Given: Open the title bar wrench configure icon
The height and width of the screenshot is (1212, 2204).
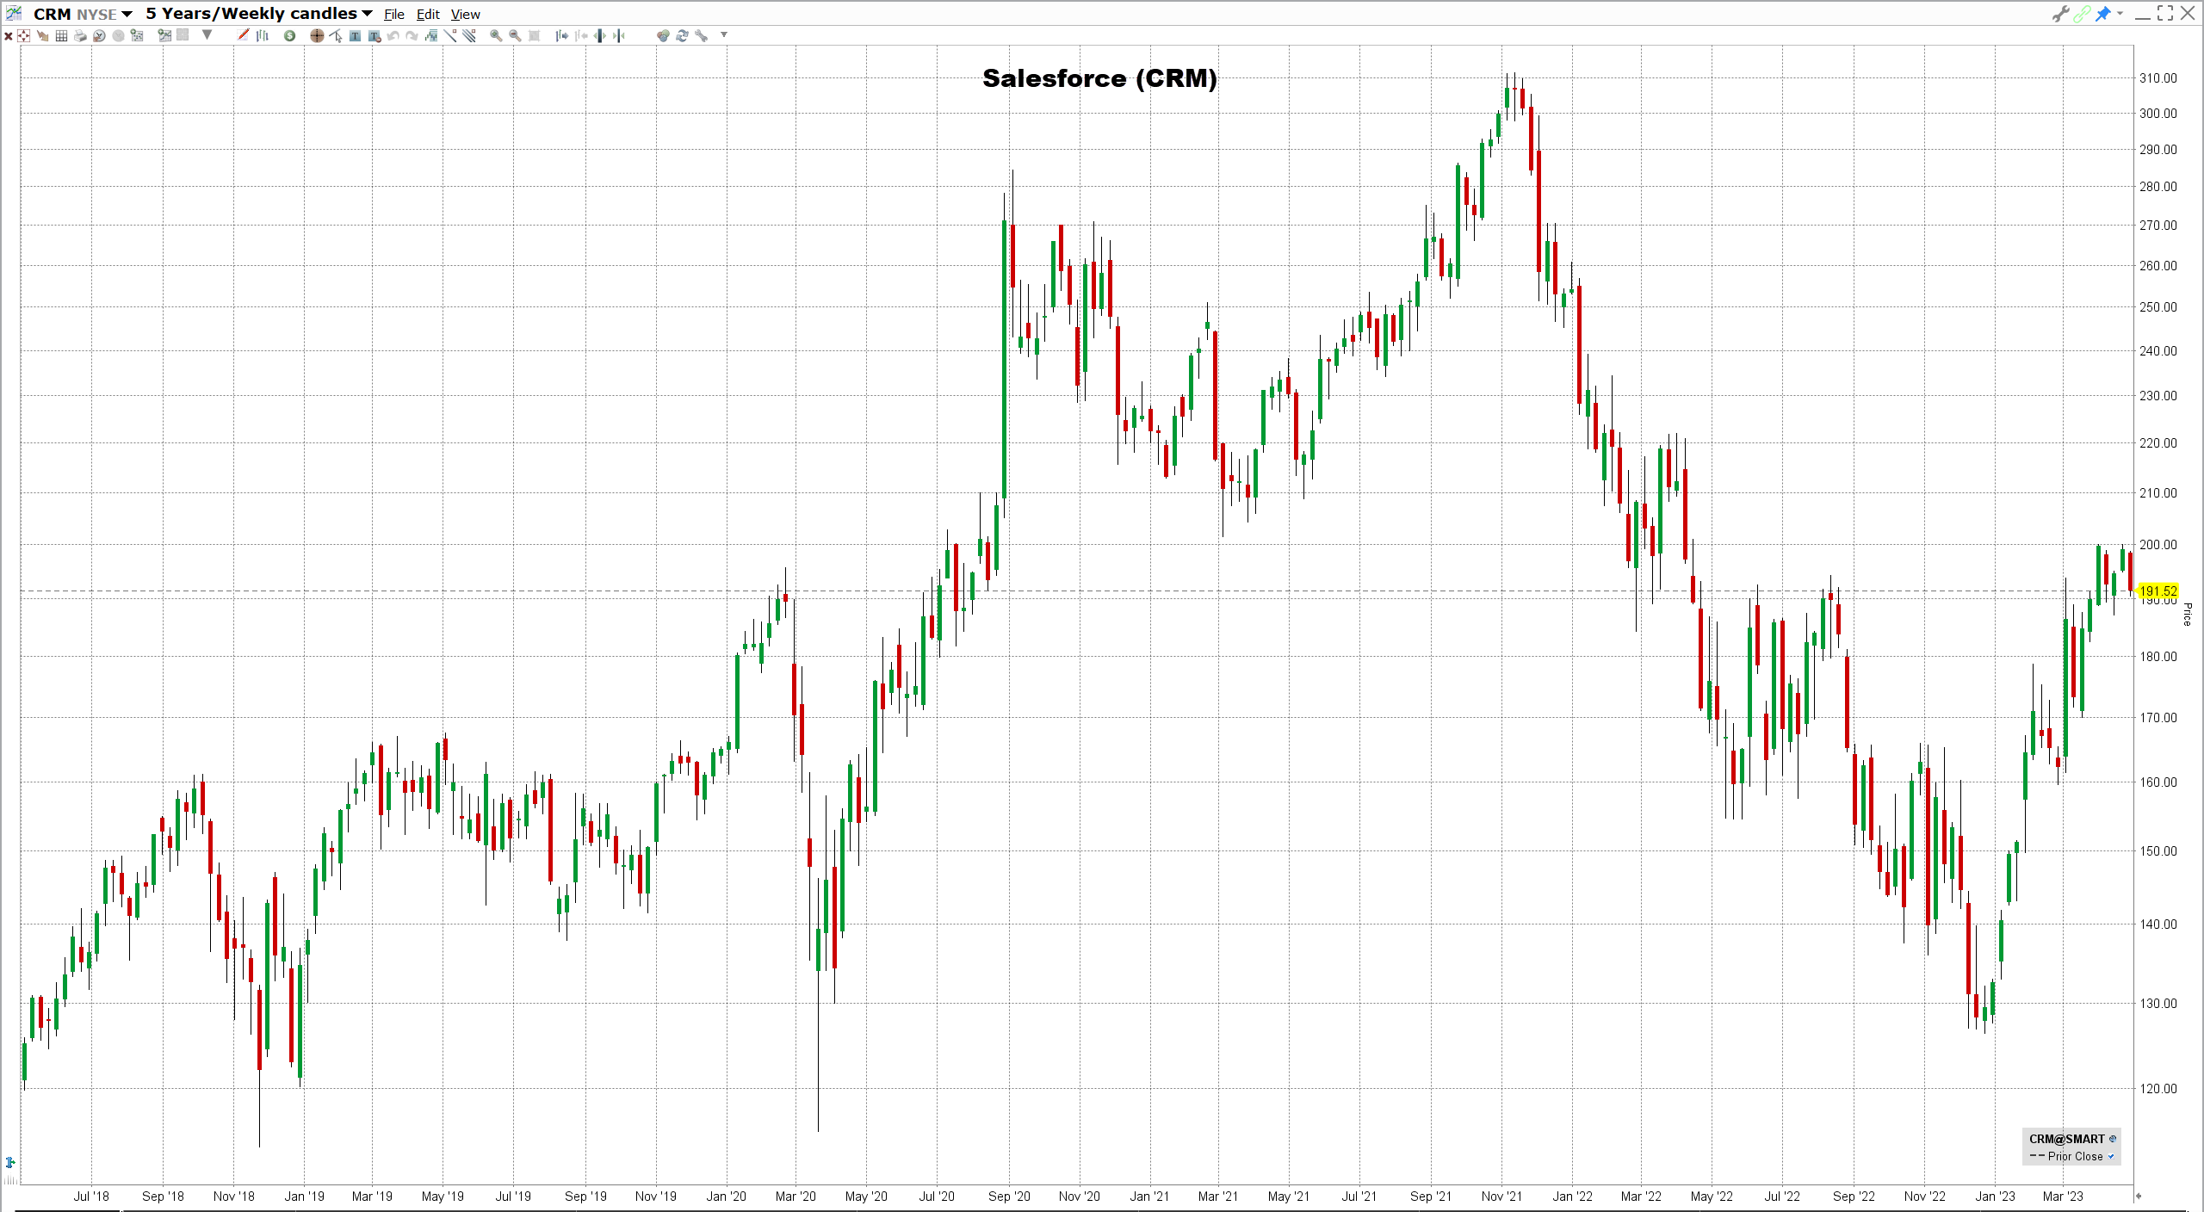Looking at the screenshot, I should click(2060, 14).
